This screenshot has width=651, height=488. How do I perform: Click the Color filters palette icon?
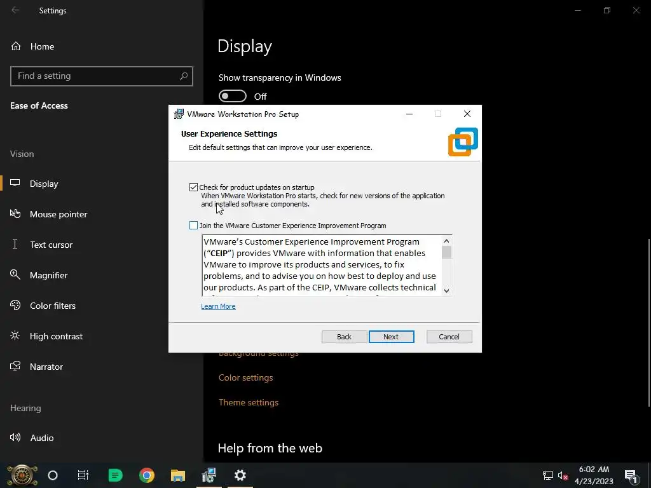click(15, 305)
